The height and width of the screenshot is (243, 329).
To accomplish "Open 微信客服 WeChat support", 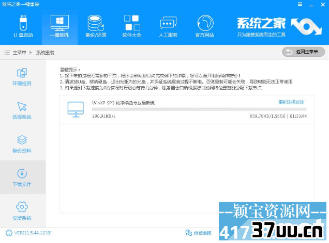I will 199,233.
